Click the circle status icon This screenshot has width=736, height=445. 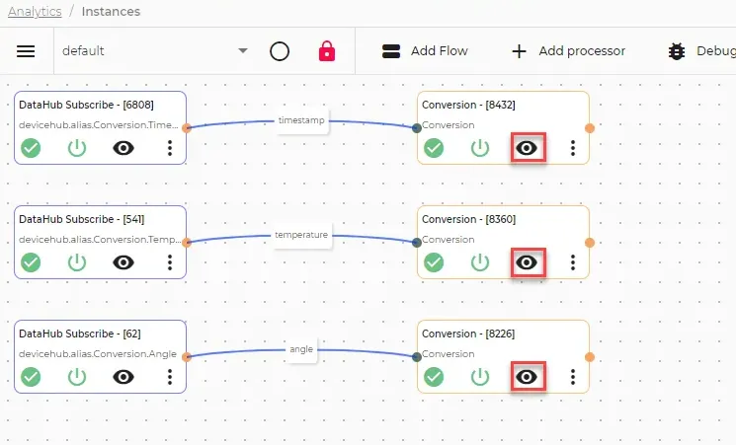[280, 51]
